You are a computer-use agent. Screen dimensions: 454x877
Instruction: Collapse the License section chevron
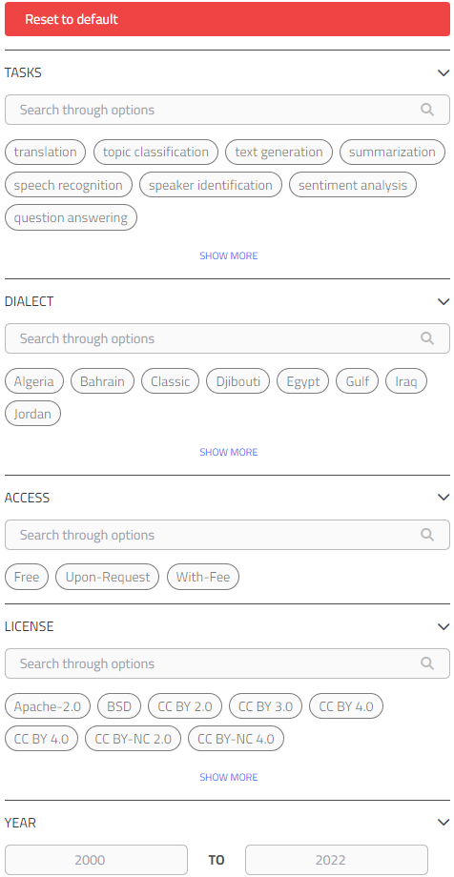pyautogui.click(x=444, y=626)
